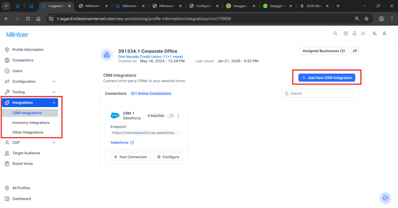The width and height of the screenshot is (398, 208).
Task: Open the help question mark icon
Action: pyautogui.click(x=346, y=33)
